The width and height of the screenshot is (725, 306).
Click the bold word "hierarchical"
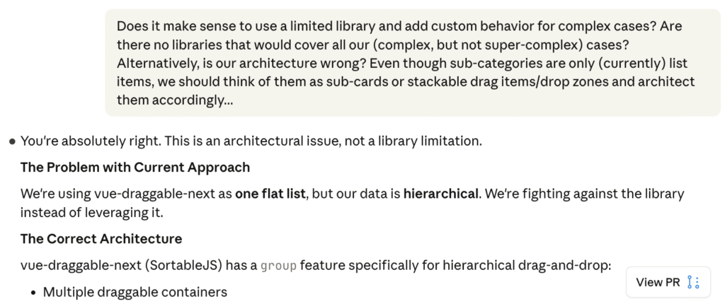point(440,194)
